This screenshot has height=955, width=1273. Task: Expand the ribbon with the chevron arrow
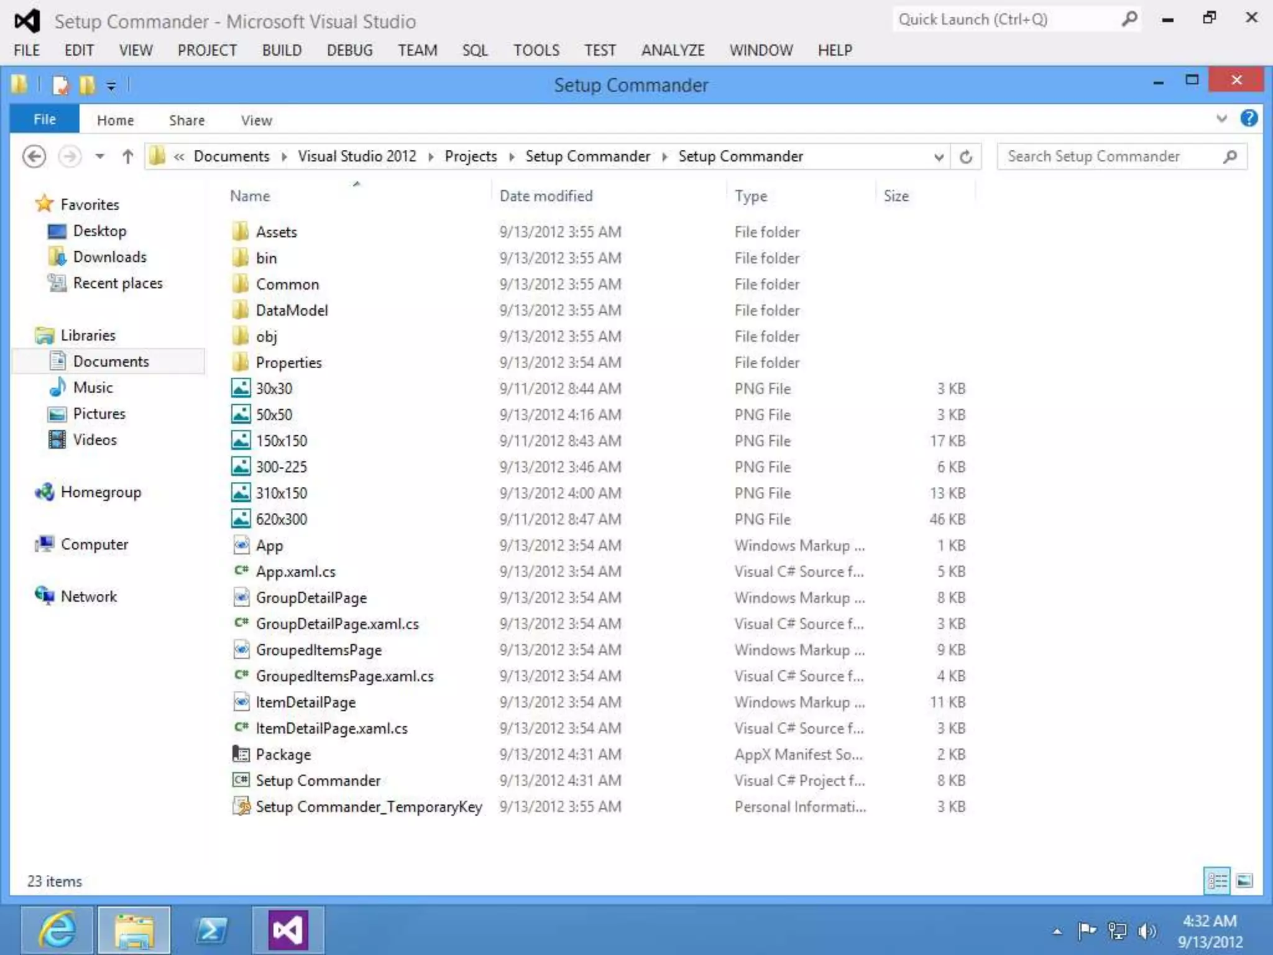pyautogui.click(x=1221, y=118)
